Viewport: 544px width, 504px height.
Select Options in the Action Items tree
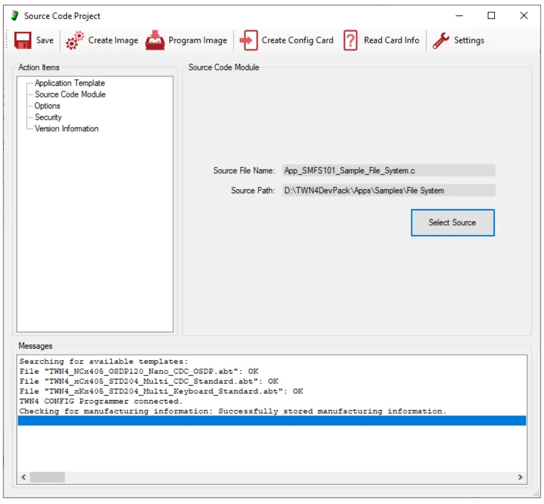point(47,106)
